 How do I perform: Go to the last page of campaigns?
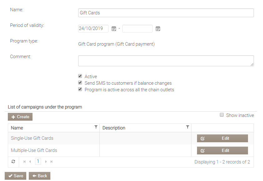pos(52,162)
